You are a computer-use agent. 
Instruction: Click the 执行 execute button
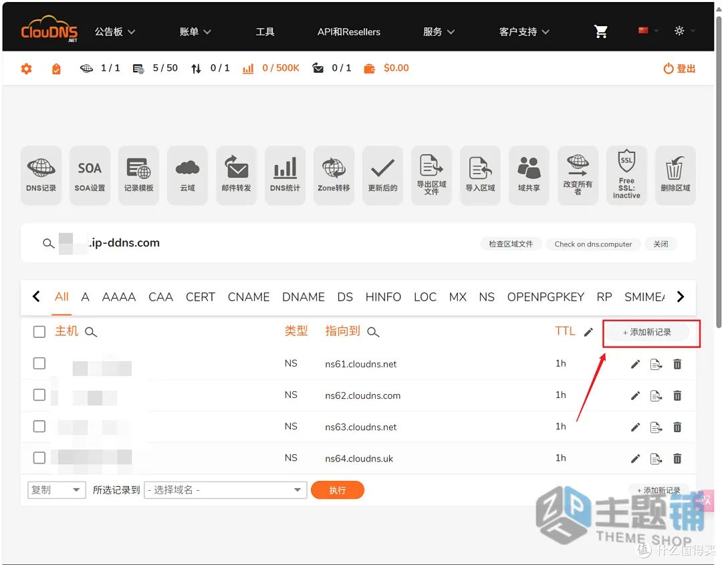(x=338, y=490)
